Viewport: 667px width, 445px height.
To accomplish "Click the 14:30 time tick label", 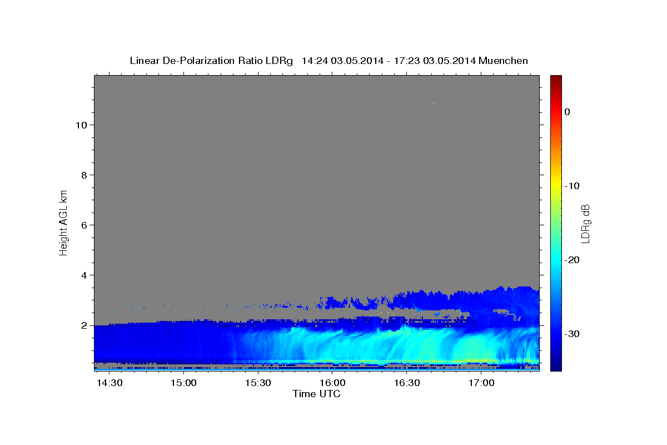I will pos(109,383).
